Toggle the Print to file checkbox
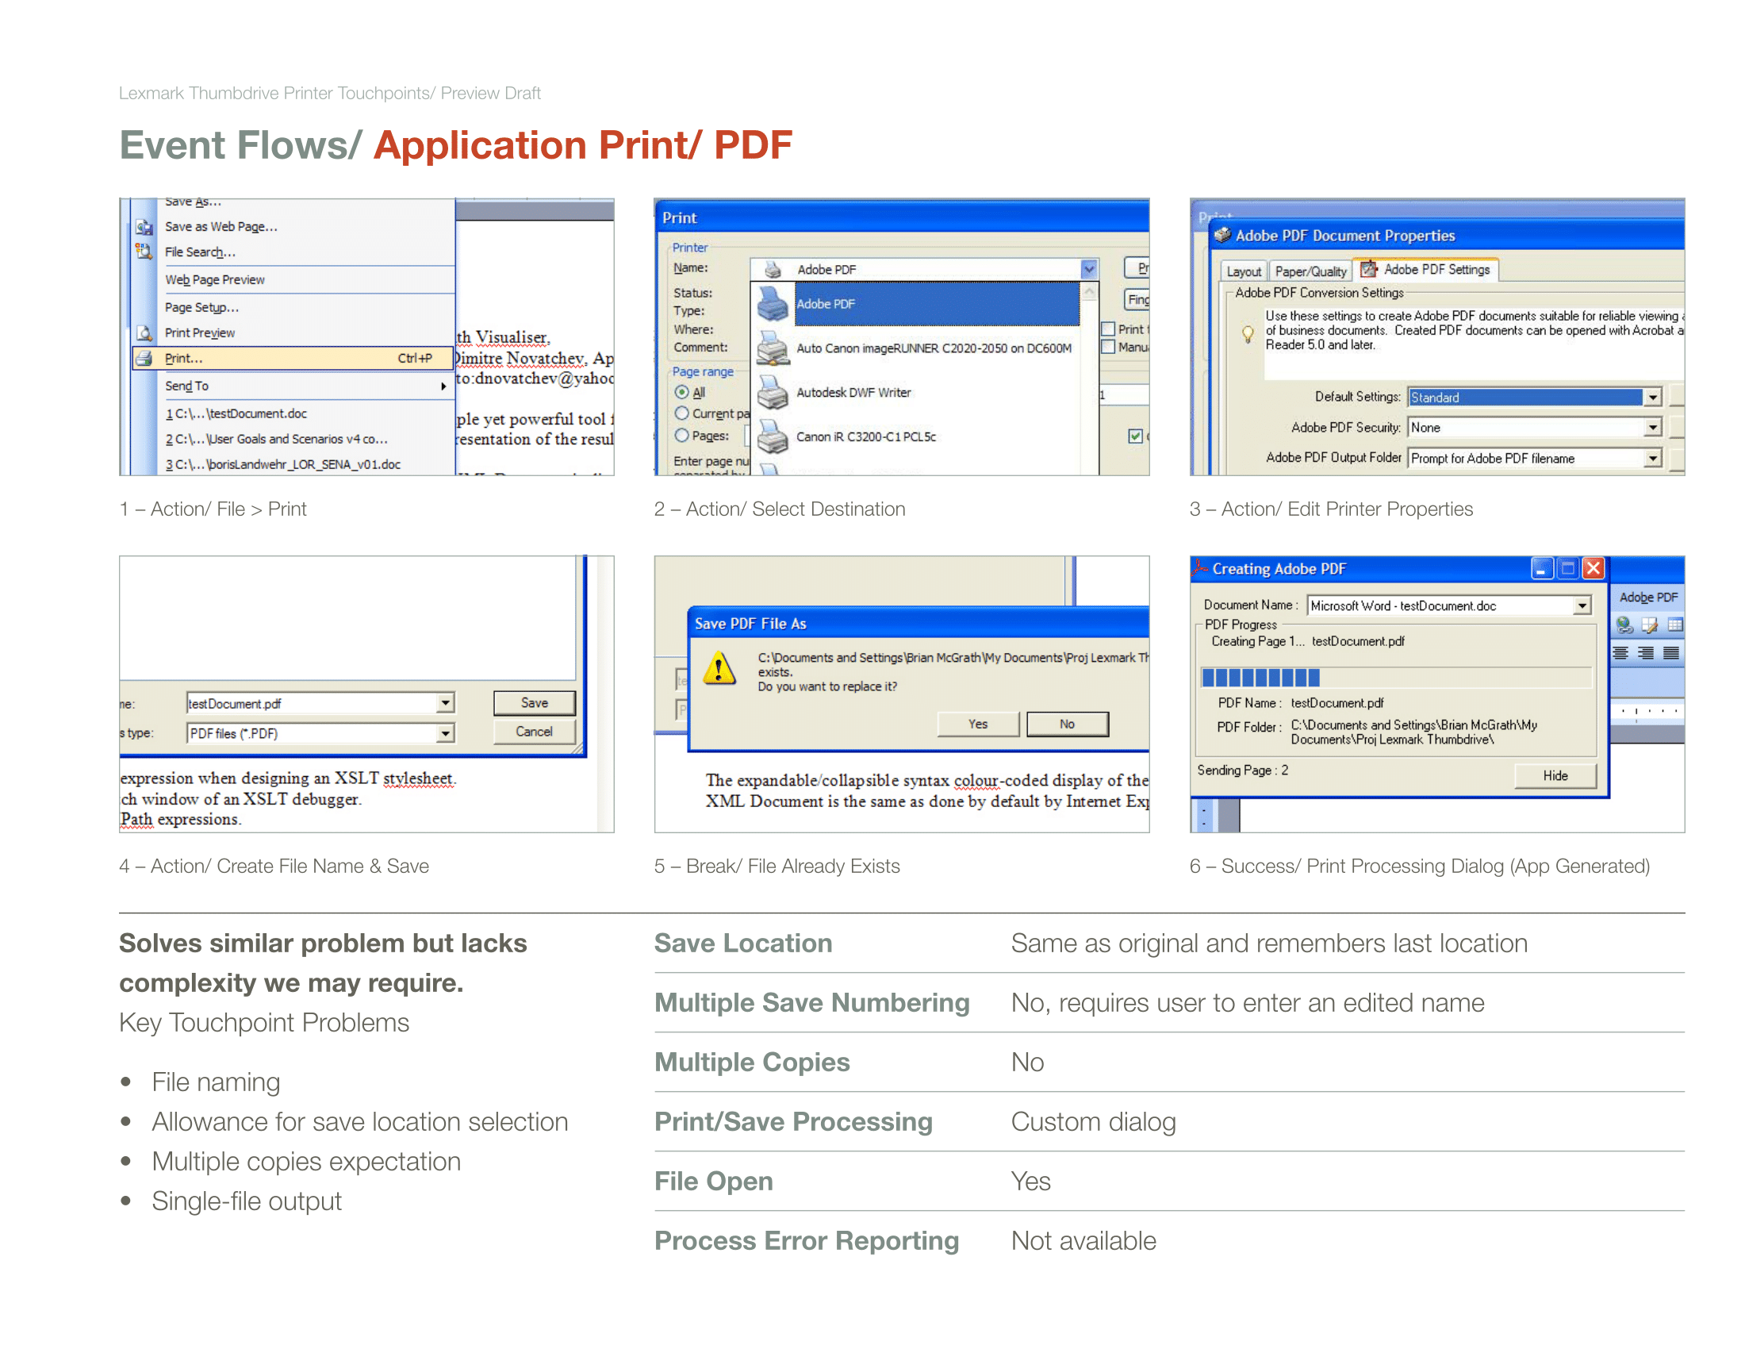 pyautogui.click(x=1108, y=329)
